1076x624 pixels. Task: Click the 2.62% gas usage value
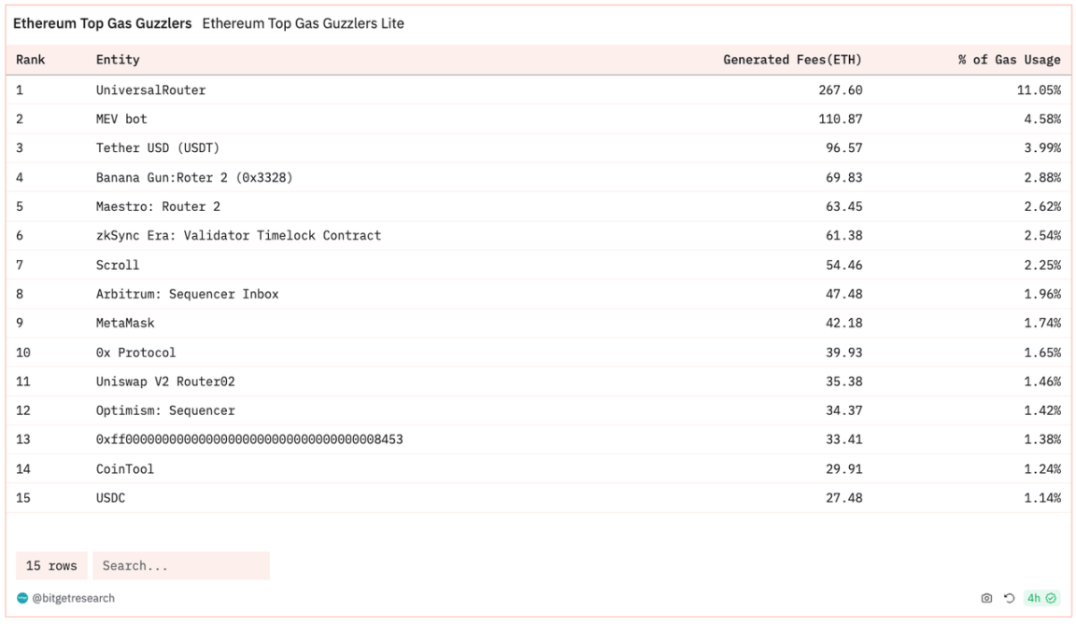click(1042, 206)
